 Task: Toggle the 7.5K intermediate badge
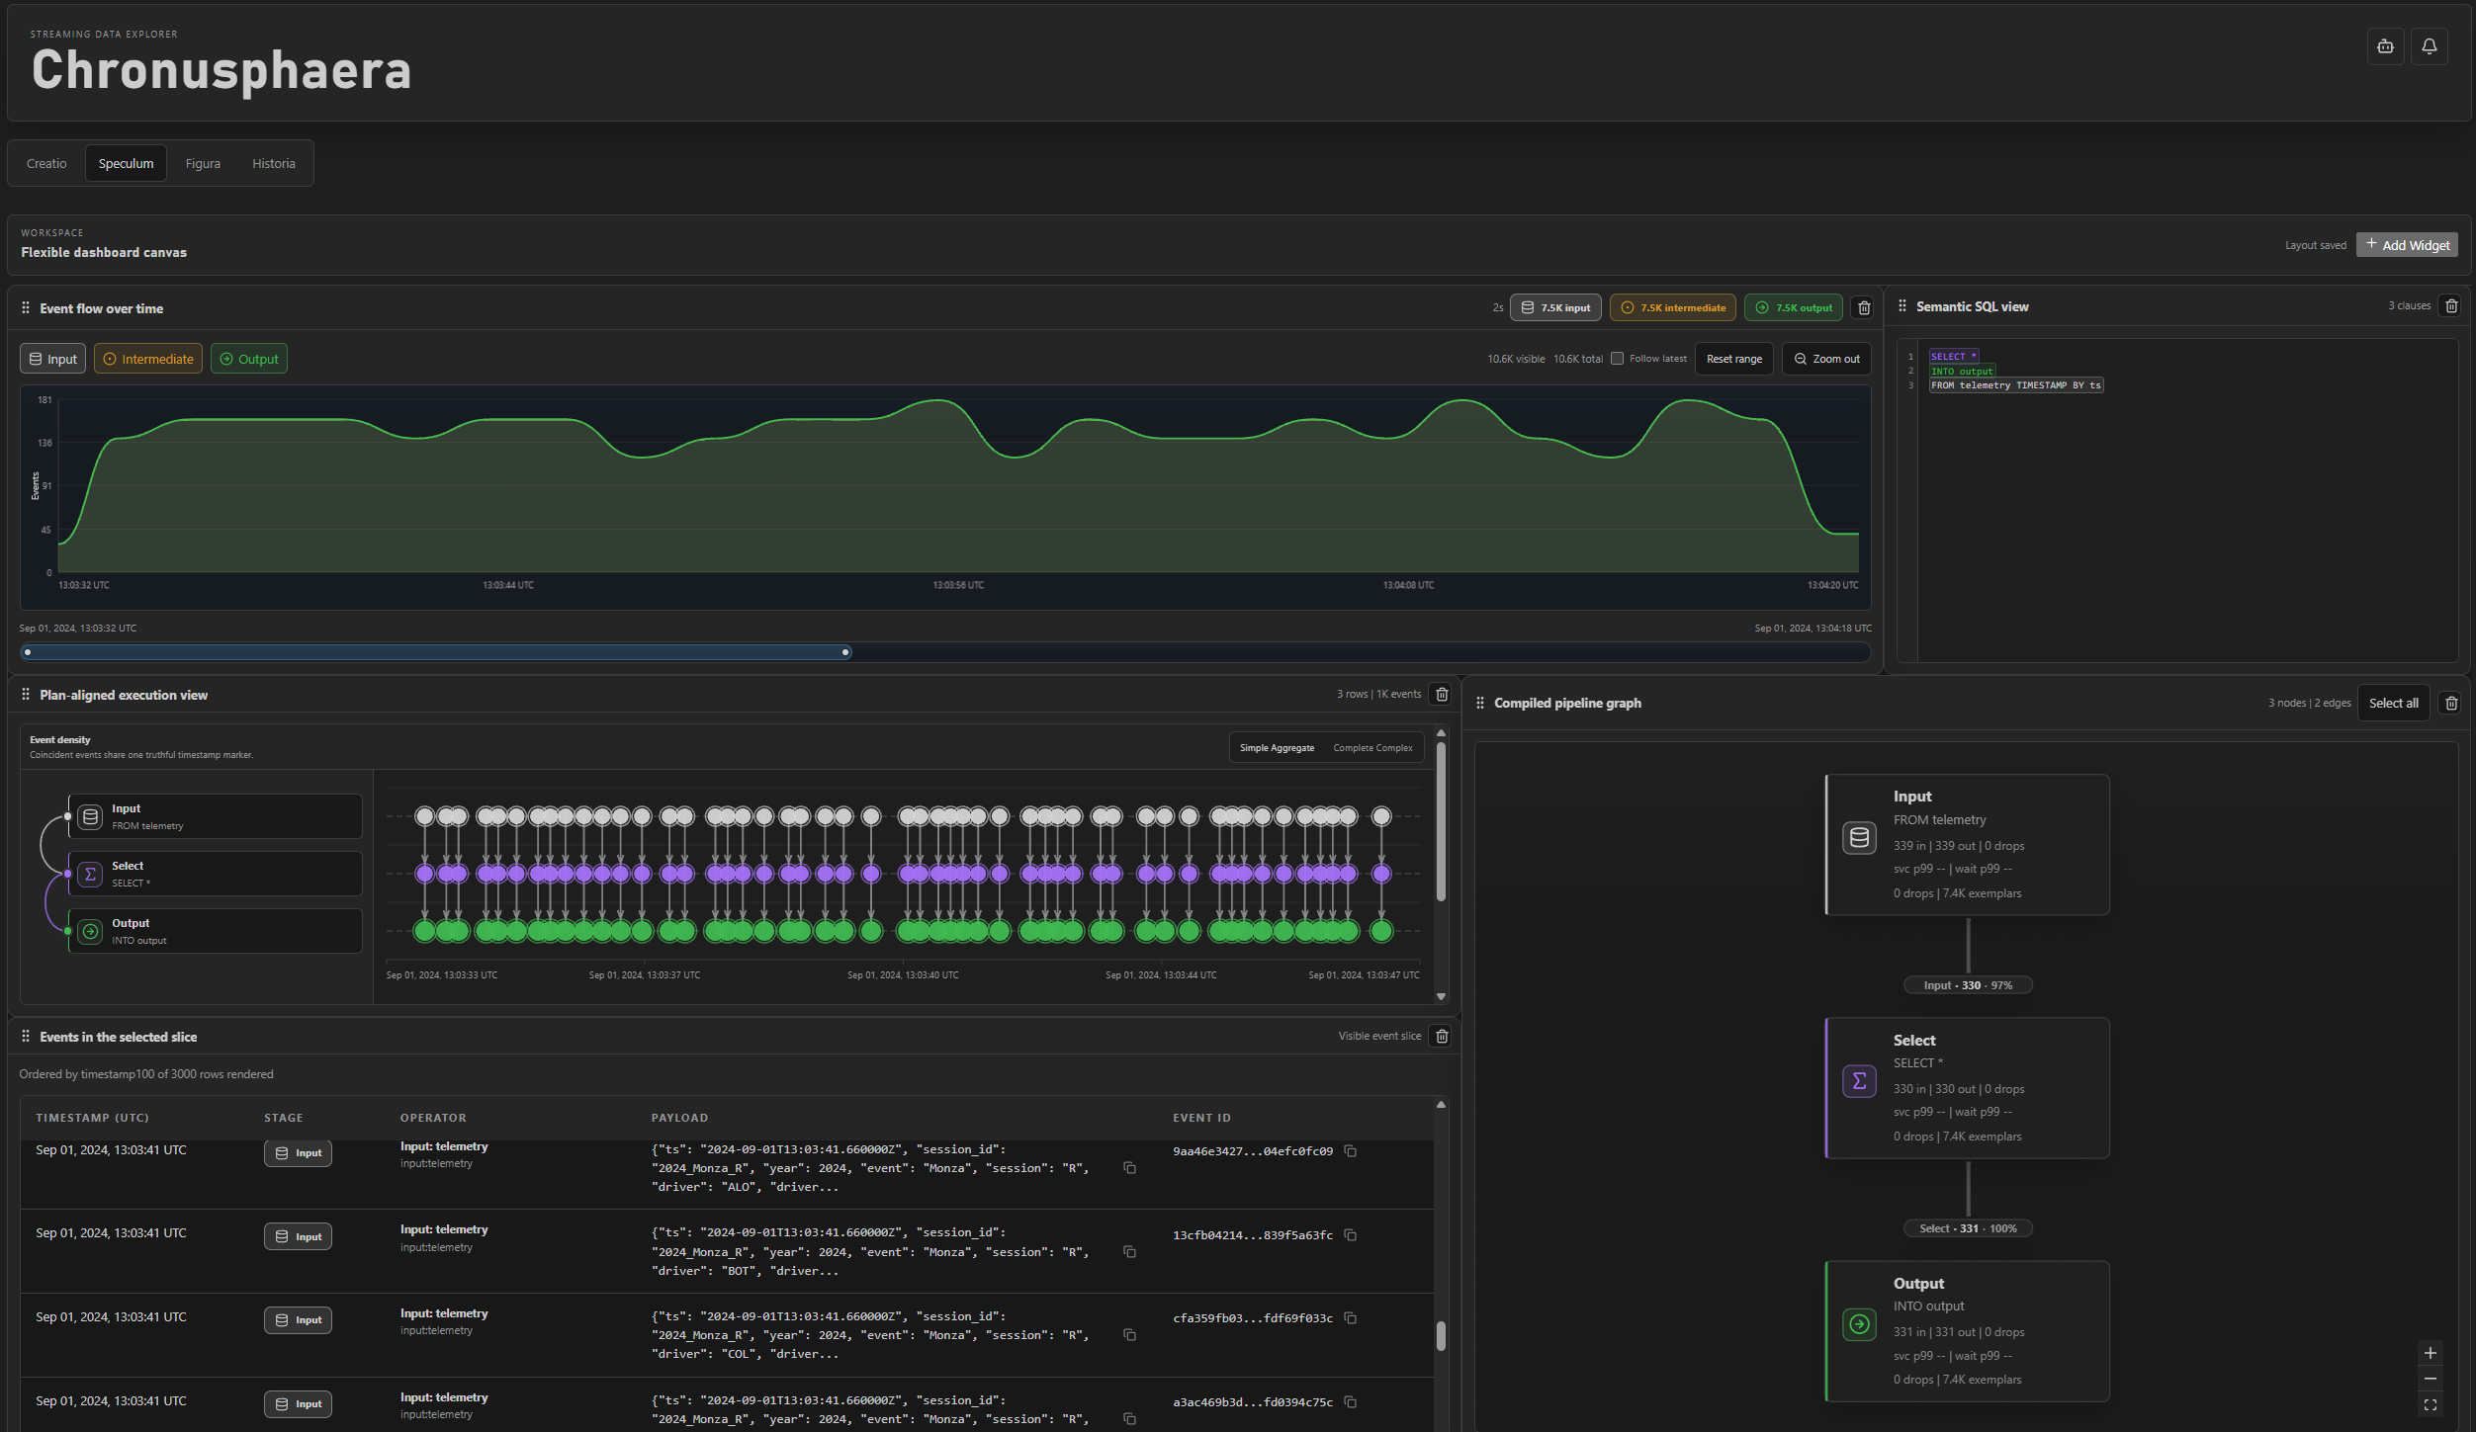tap(1673, 308)
